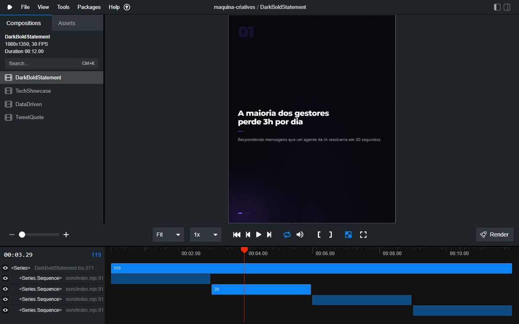Adjust the timeline zoom slider handle
This screenshot has width=519, height=324.
point(22,235)
